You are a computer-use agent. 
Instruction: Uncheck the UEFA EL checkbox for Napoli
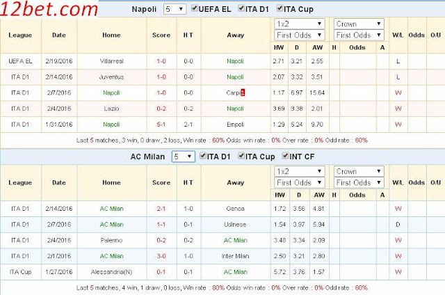coord(195,8)
